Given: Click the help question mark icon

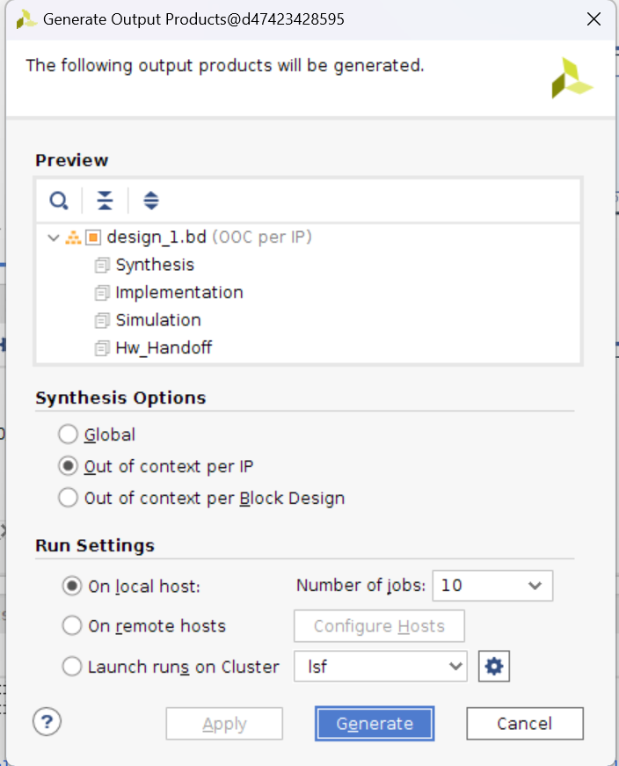Looking at the screenshot, I should click(x=46, y=722).
